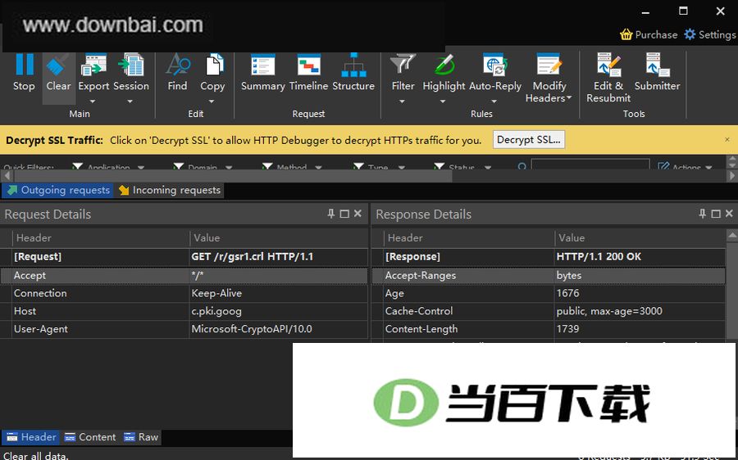This screenshot has width=738, height=460.
Task: Select the [Request] GET row
Action: pos(184,257)
